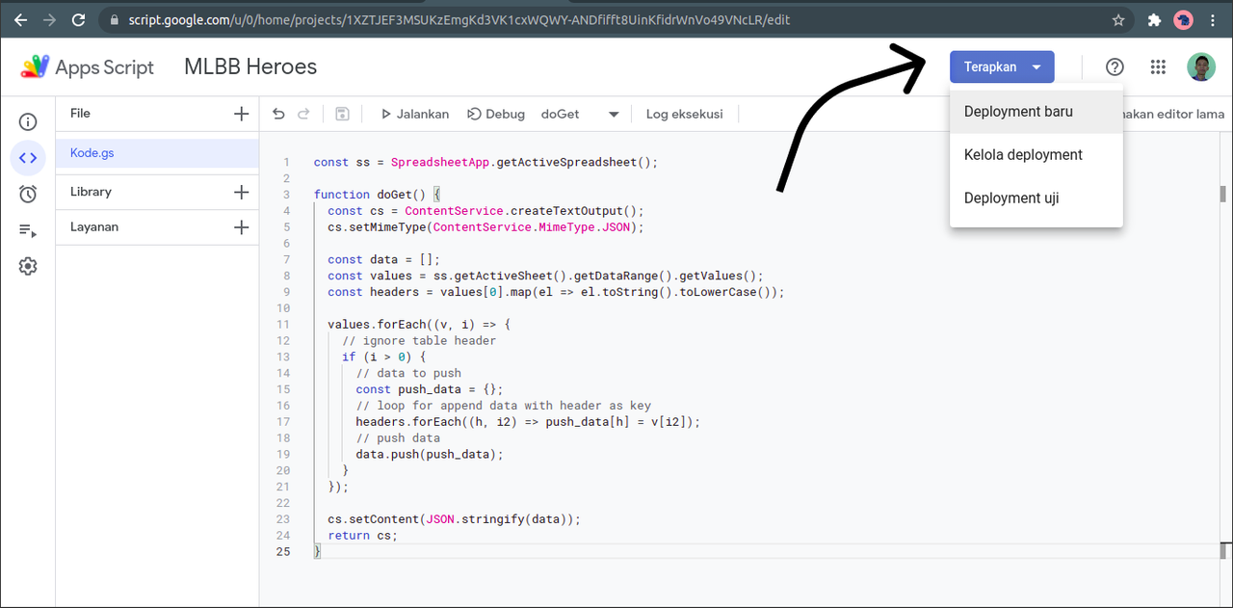Open the browser extensions puzzle icon

pos(1154,19)
